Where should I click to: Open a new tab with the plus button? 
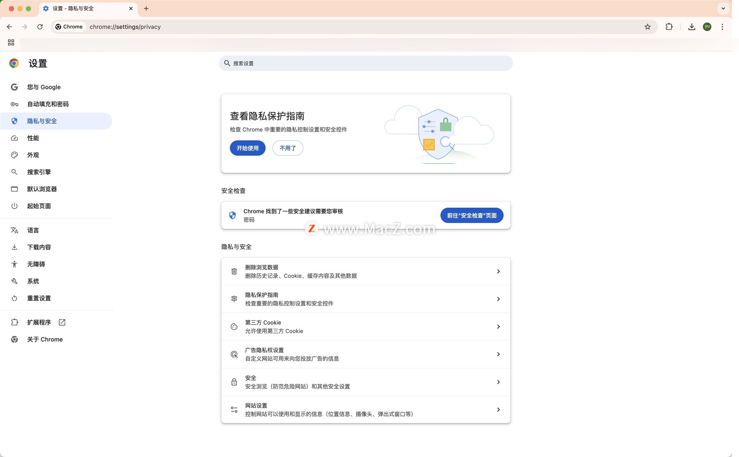coord(146,8)
